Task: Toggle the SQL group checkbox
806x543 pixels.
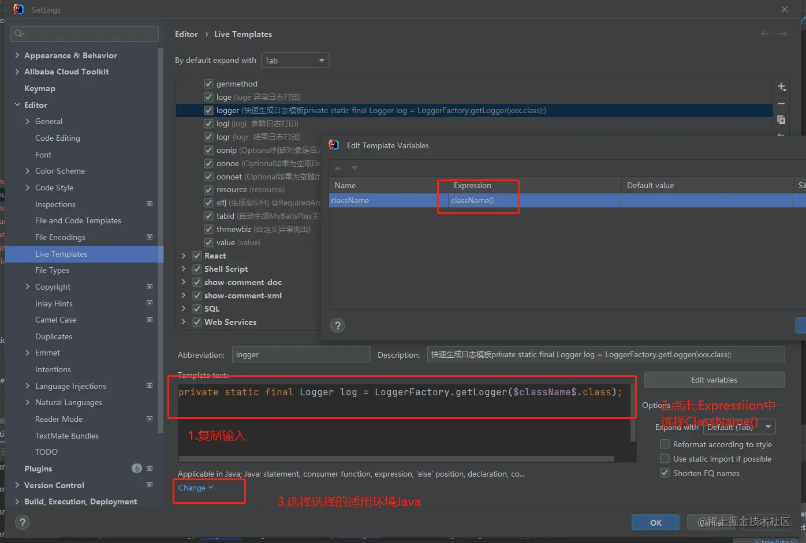Action: click(197, 309)
